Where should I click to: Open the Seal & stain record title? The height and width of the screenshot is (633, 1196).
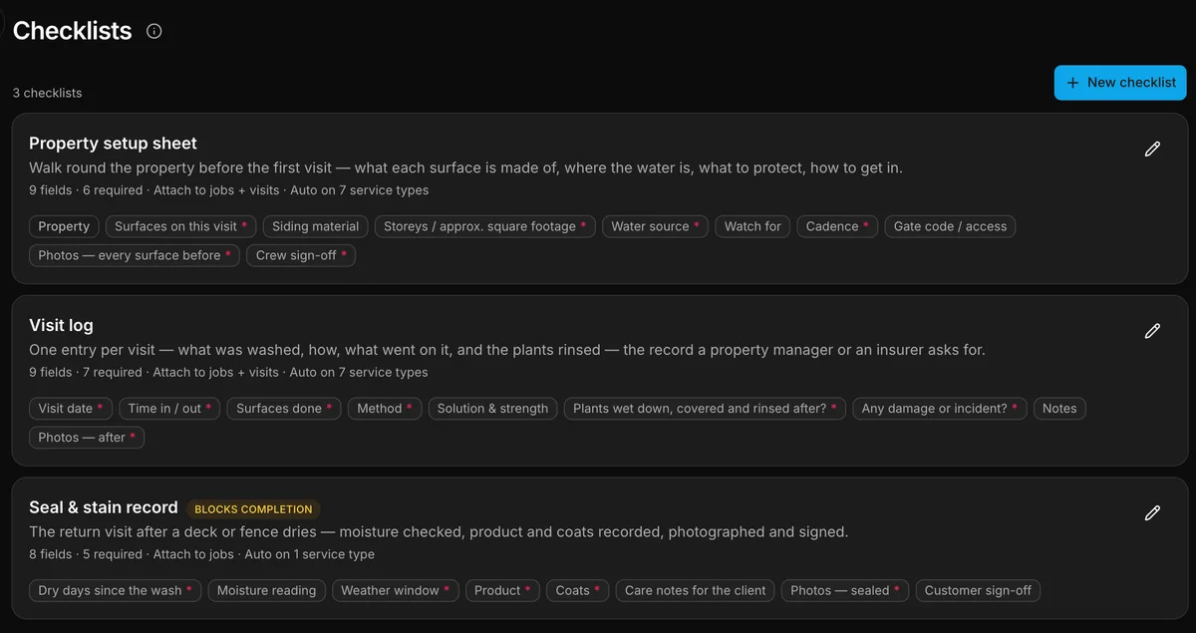click(104, 507)
